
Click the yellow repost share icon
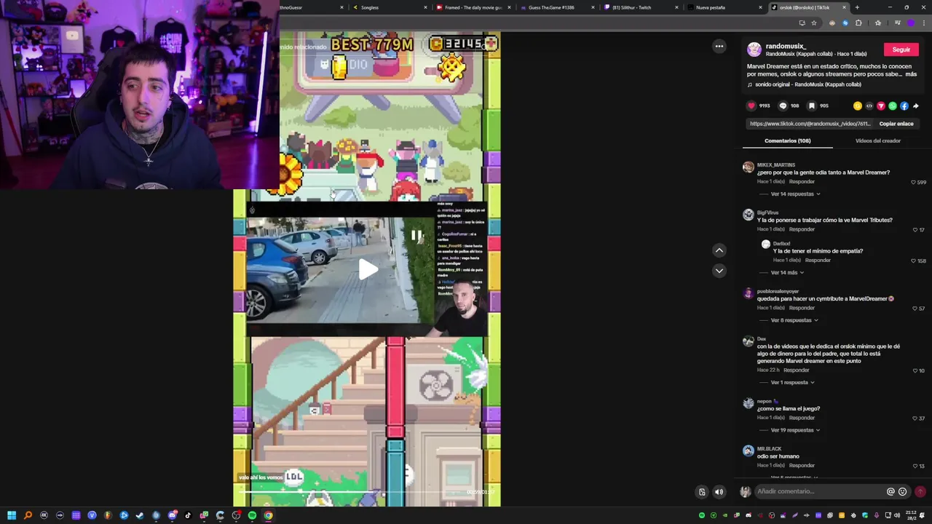[x=858, y=106]
